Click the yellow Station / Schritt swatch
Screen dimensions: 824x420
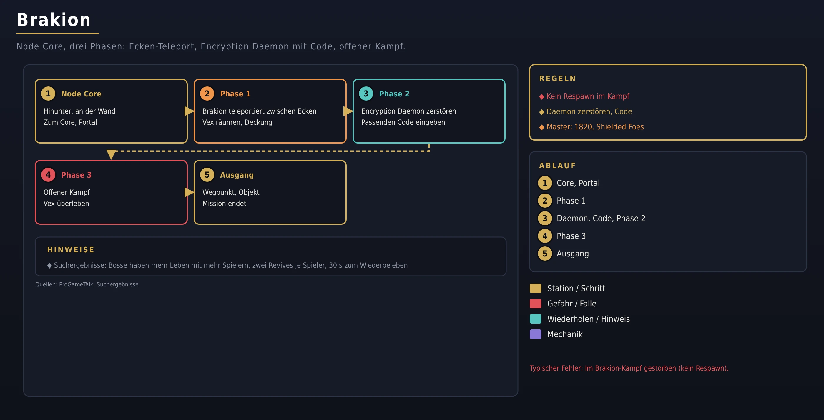(x=536, y=288)
